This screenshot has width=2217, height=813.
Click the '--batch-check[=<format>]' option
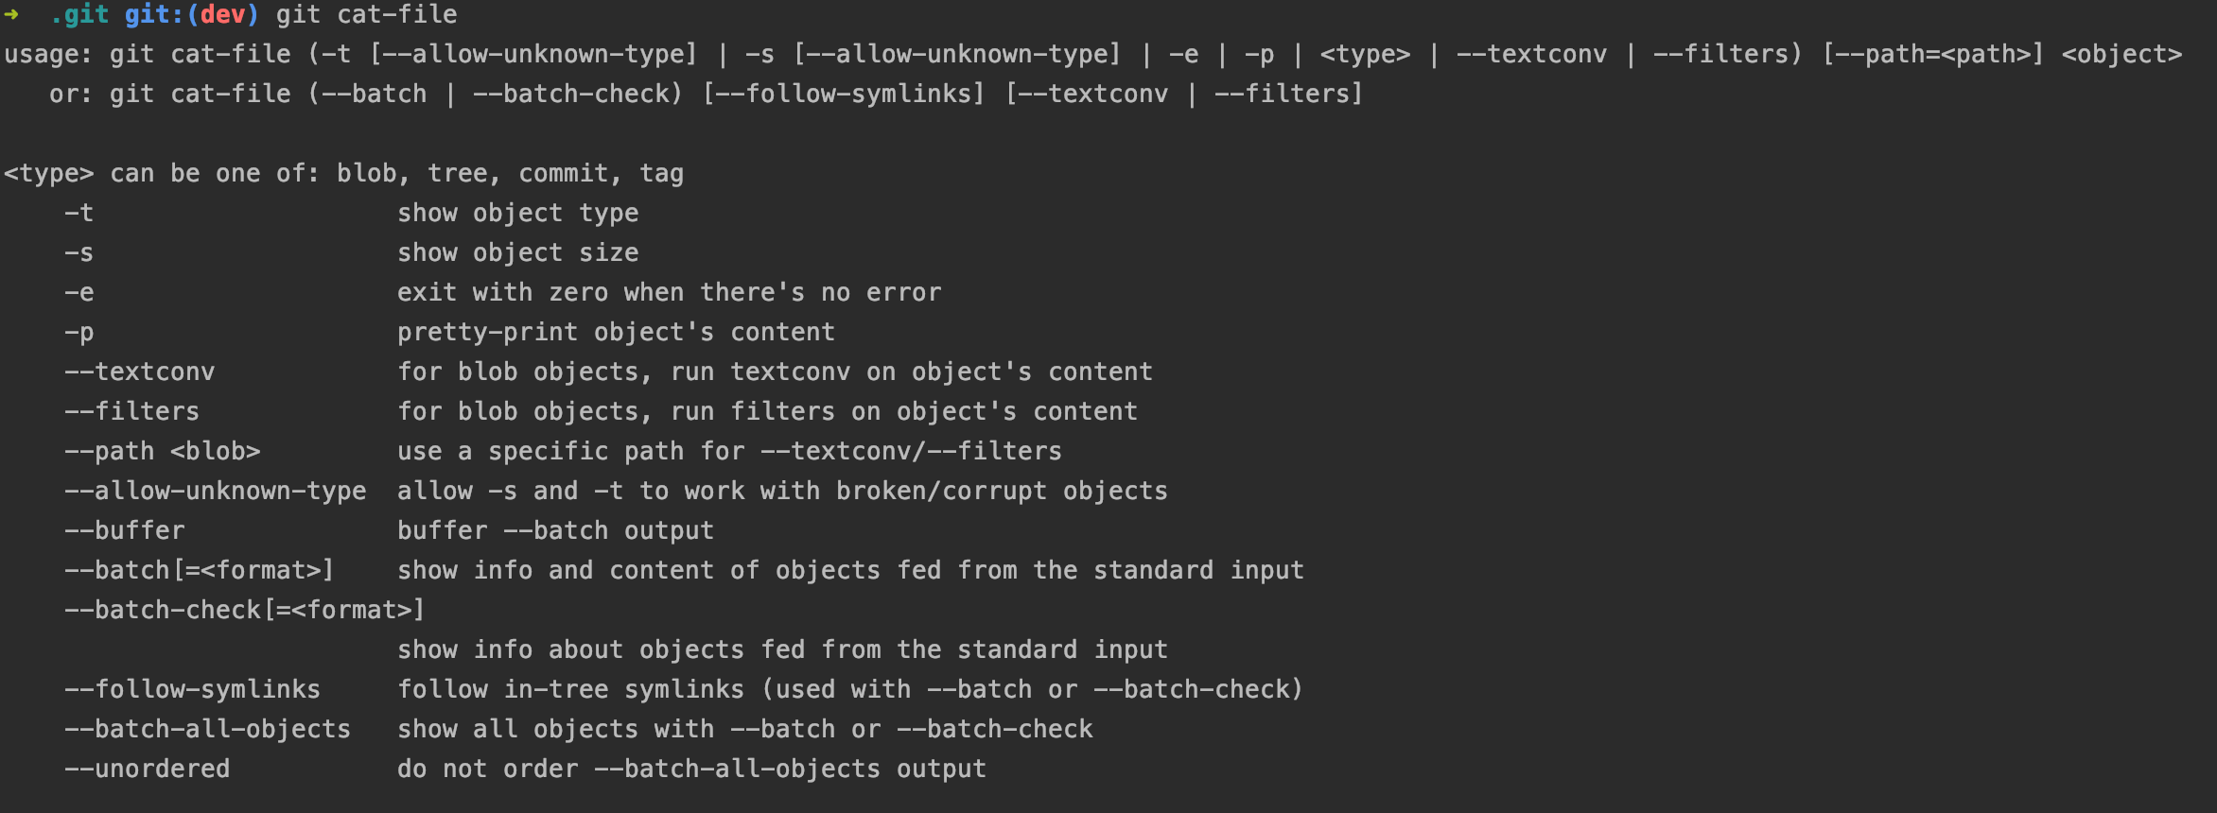pyautogui.click(x=245, y=610)
